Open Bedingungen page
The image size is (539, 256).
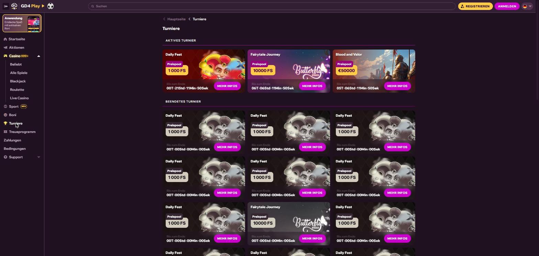click(14, 149)
